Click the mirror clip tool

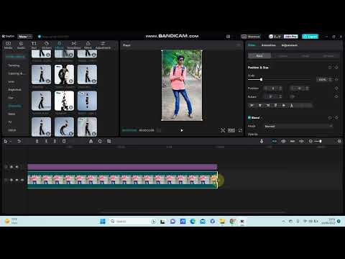pos(91,141)
